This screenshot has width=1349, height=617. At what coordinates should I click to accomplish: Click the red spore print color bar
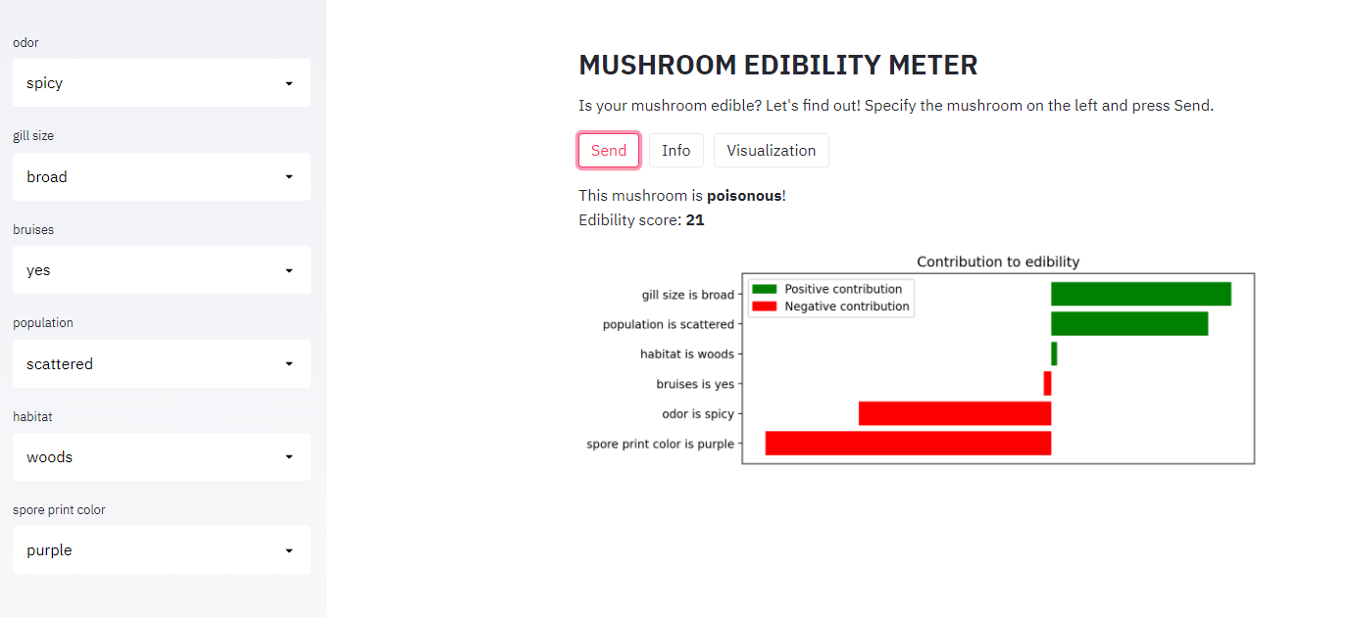(x=908, y=444)
